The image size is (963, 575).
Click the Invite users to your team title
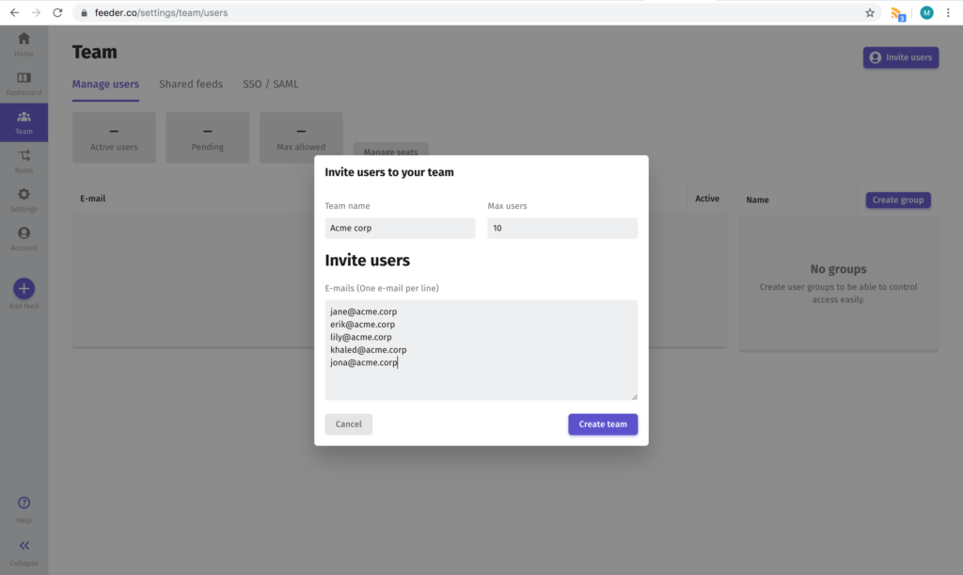coord(389,172)
